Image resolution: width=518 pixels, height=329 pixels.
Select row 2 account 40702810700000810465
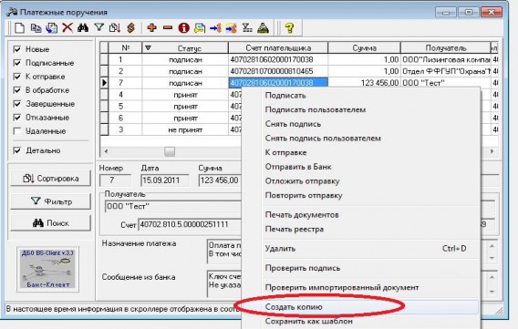278,71
